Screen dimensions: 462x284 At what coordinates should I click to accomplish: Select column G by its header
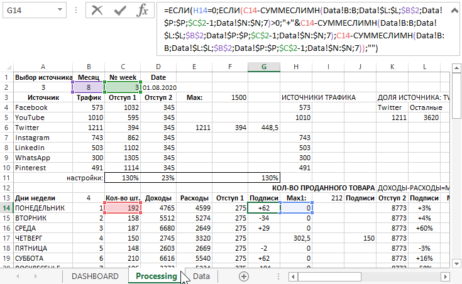[x=263, y=67]
